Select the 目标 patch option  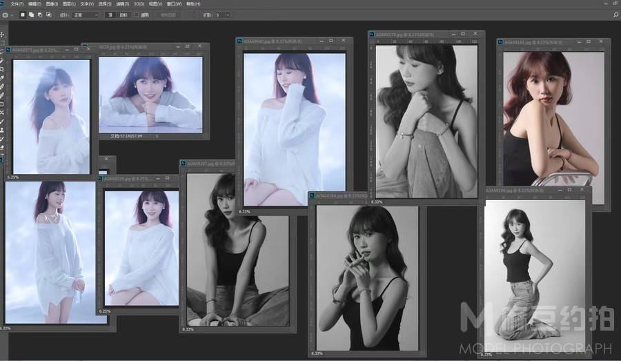click(x=124, y=15)
